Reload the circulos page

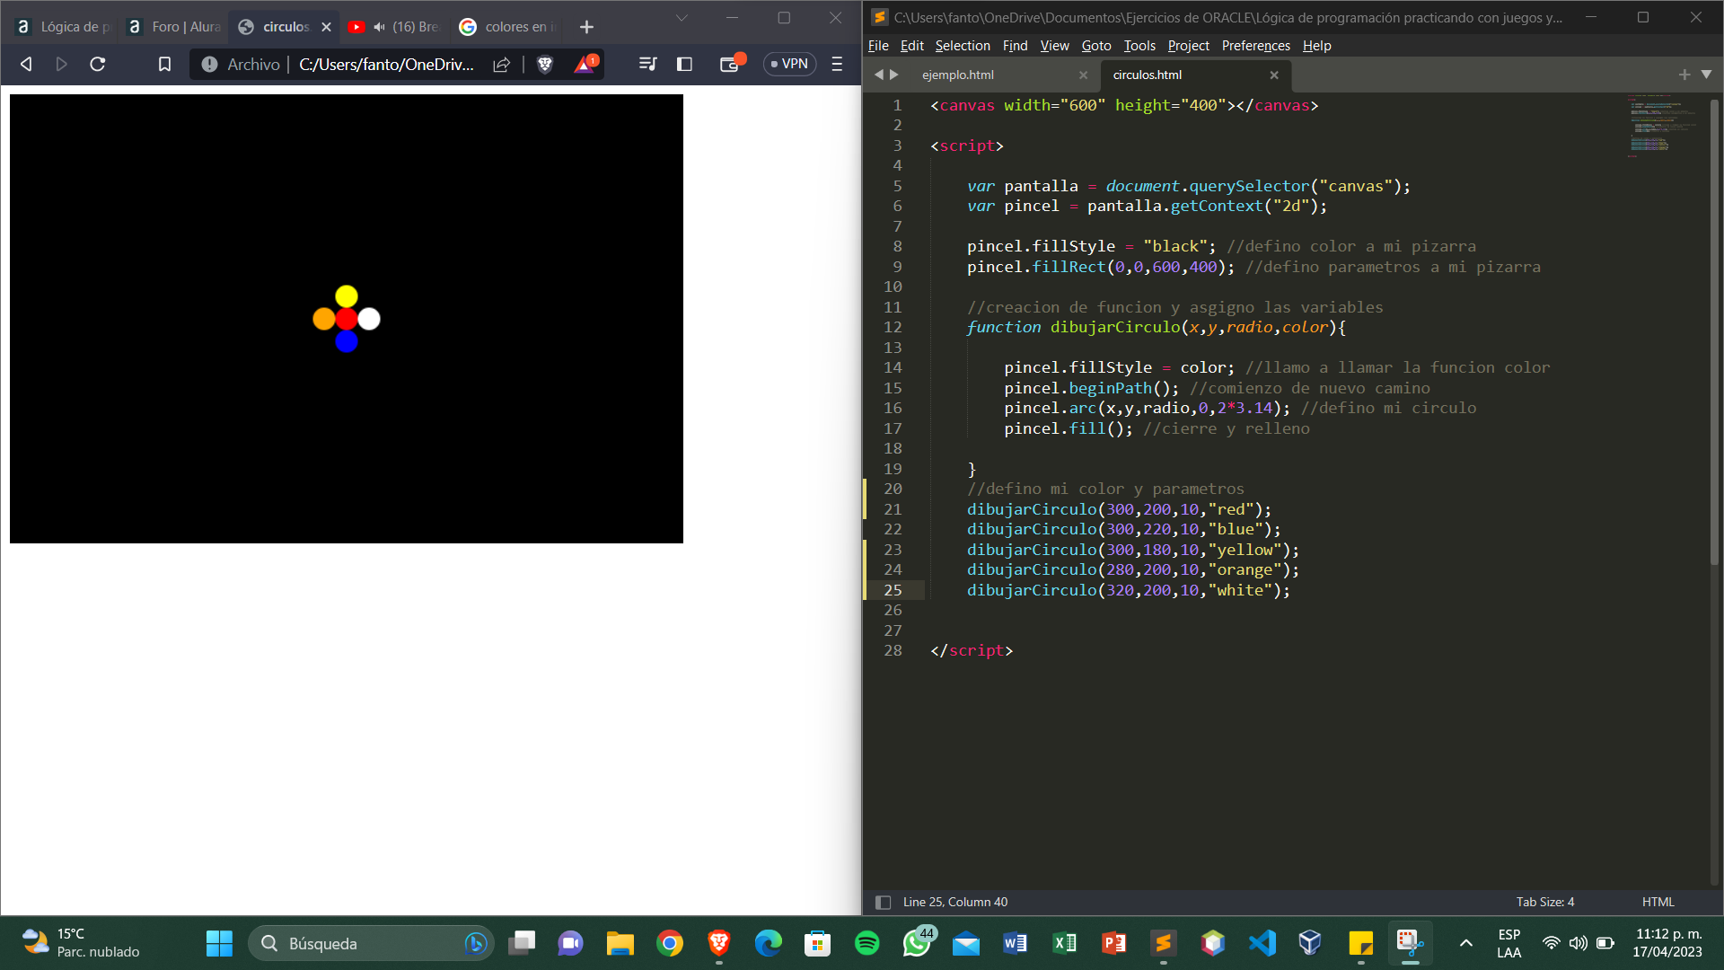click(x=98, y=64)
